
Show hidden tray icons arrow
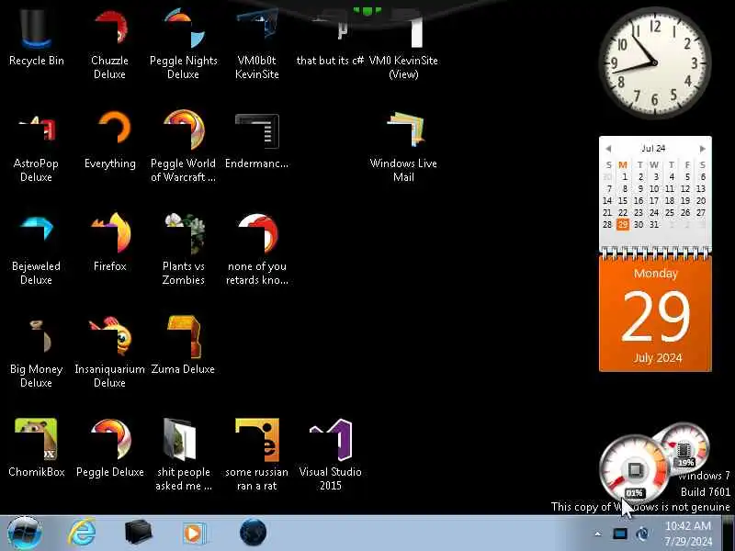tap(598, 534)
